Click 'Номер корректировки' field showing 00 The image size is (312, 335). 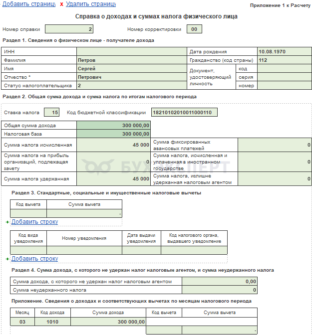click(x=194, y=29)
